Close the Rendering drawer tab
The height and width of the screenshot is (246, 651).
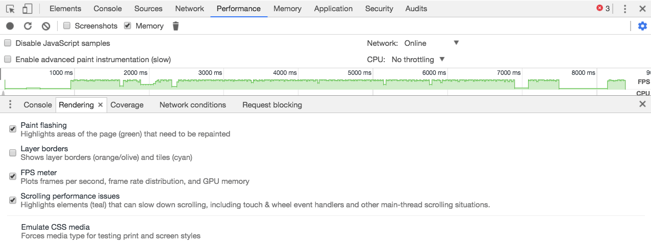tap(101, 105)
